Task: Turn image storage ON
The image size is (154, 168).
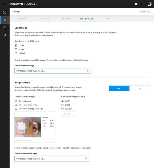Action: [x=119, y=88]
